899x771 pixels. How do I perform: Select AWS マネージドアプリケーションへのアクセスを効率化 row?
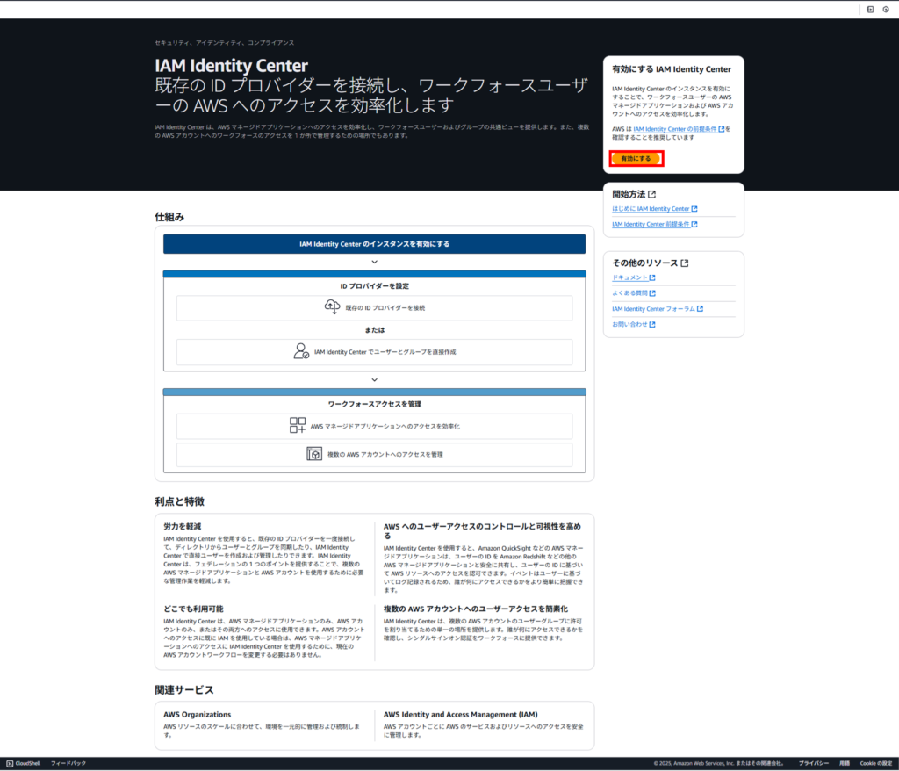[374, 426]
